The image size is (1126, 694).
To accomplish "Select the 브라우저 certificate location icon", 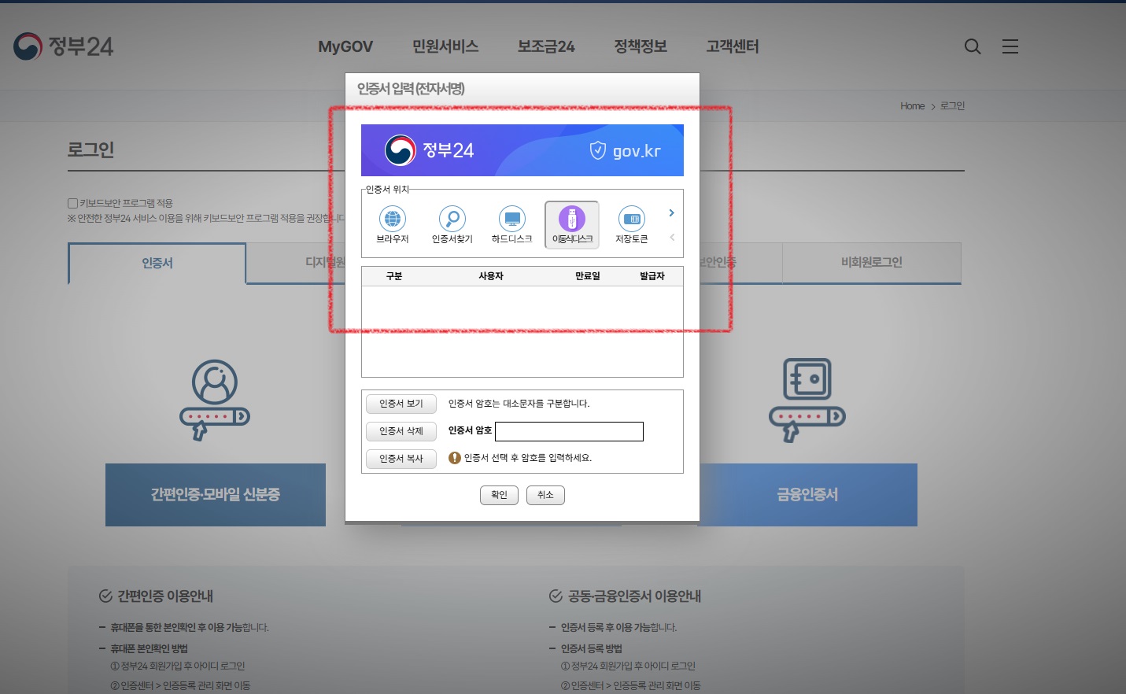I will (392, 225).
